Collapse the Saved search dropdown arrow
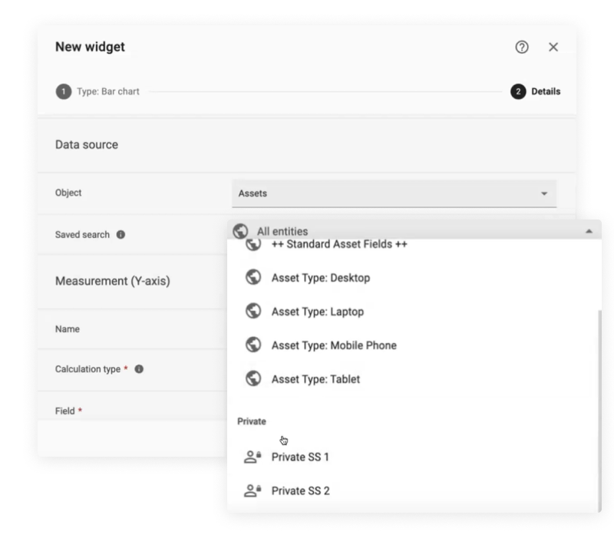614x538 pixels. pos(588,231)
